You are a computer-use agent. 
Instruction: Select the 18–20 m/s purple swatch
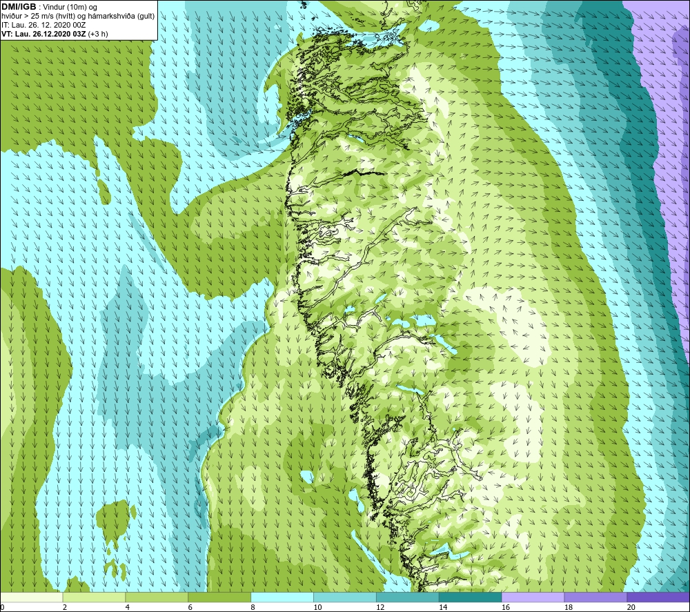595,598
